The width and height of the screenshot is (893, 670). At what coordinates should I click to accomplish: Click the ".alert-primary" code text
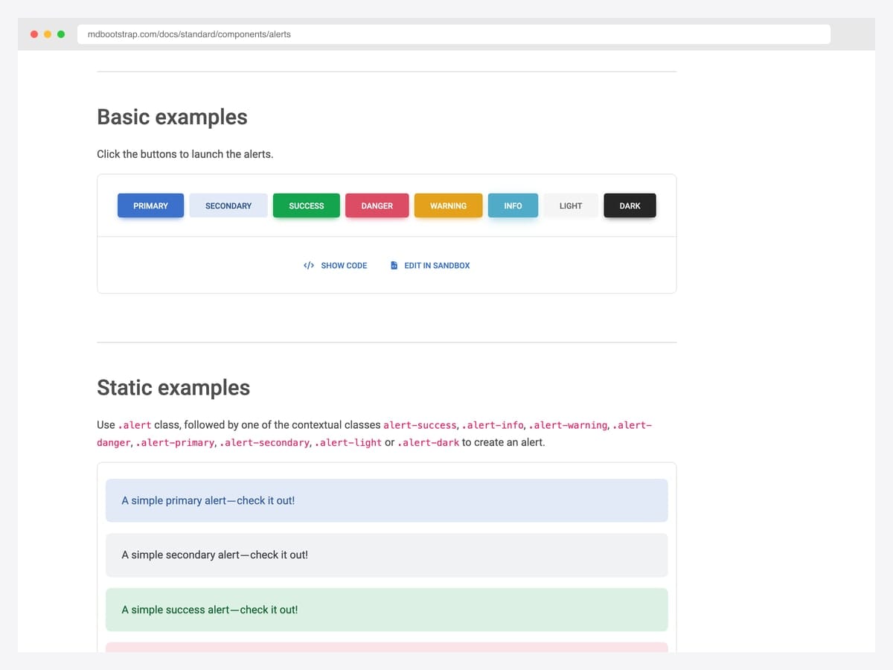click(175, 443)
